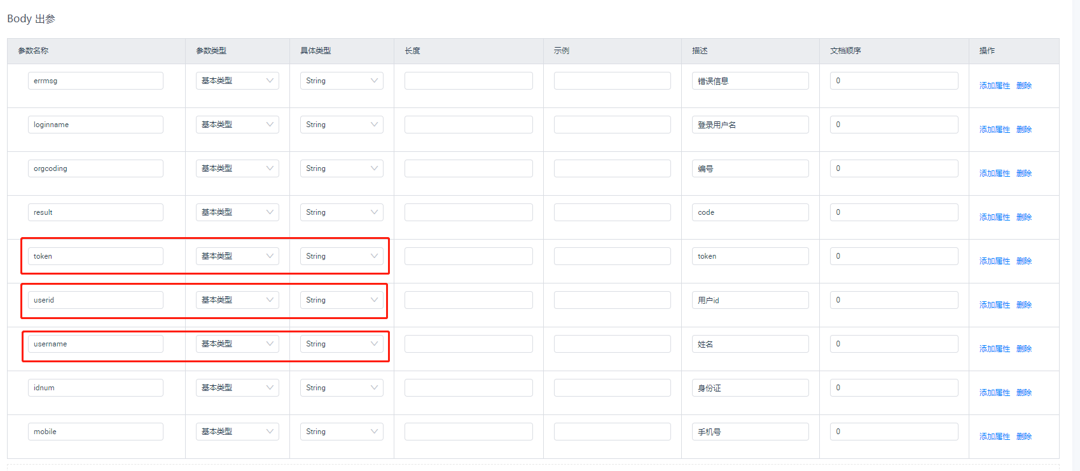The height and width of the screenshot is (471, 1080).
Task: Click 添加属性 link for errmsg
Action: pos(995,86)
